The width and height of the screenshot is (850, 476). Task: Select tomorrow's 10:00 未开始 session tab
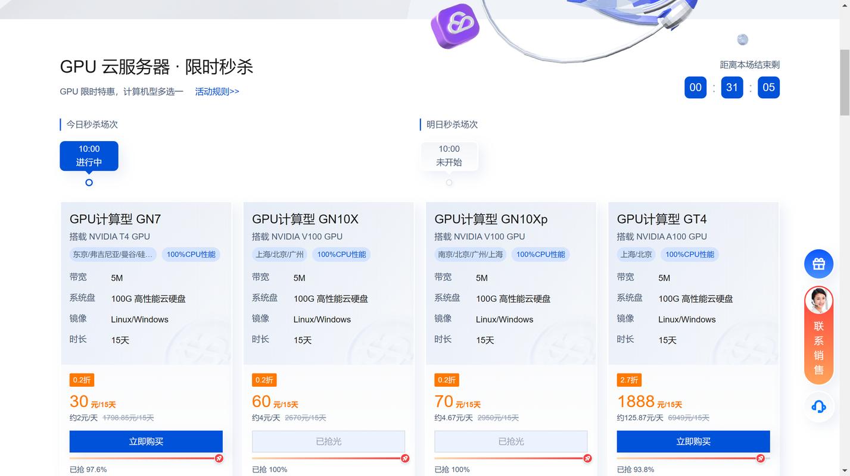[x=449, y=155]
